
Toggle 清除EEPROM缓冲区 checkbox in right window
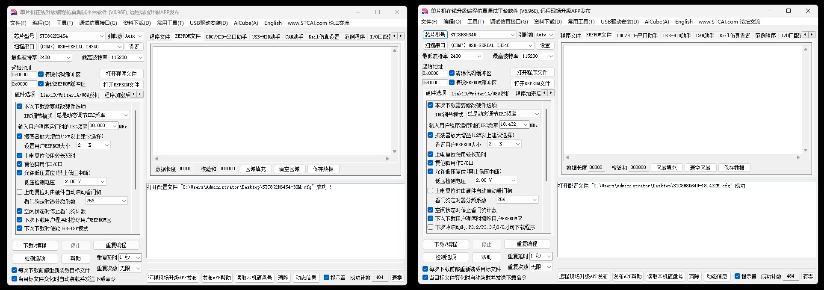[452, 83]
